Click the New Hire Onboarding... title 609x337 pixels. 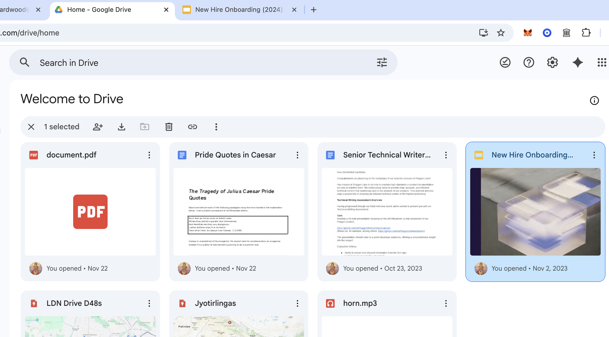532,155
